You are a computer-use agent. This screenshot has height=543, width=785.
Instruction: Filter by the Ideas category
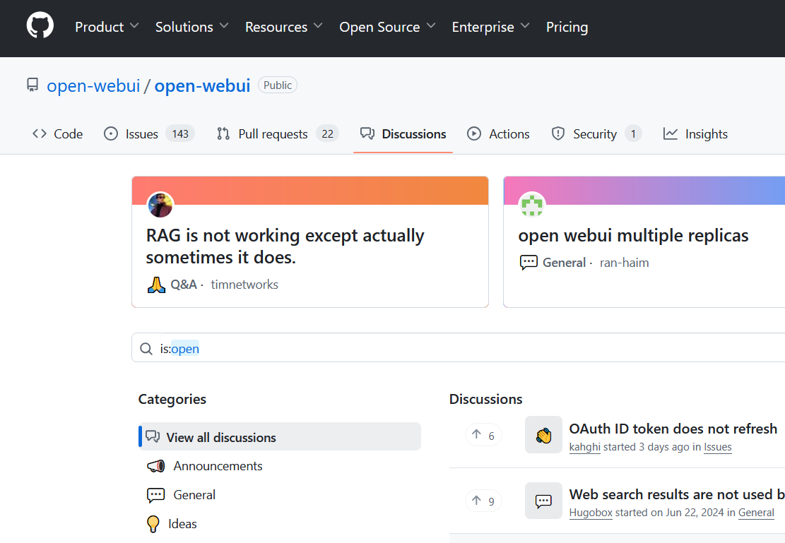pos(182,524)
